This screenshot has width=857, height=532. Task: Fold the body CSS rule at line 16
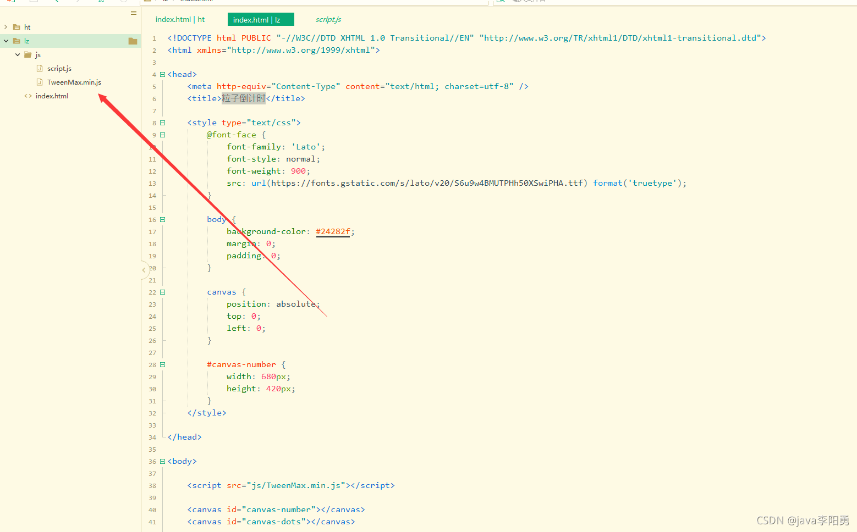162,219
